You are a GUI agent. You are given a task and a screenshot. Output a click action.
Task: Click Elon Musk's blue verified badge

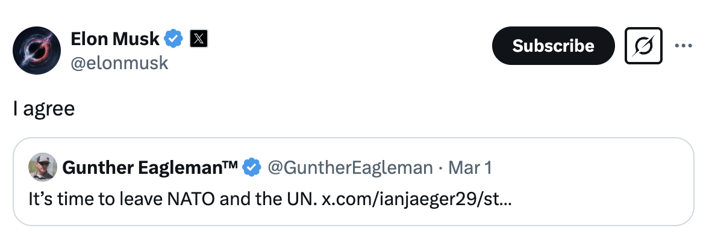click(174, 39)
